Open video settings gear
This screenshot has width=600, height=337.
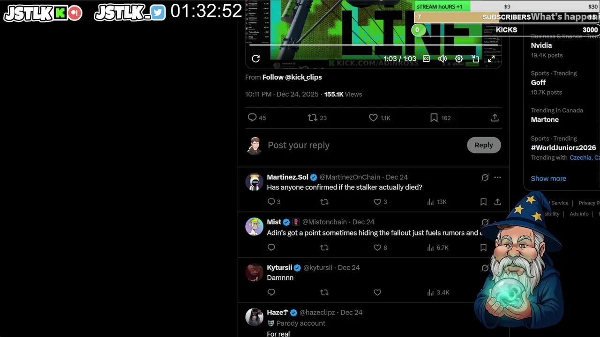point(459,59)
